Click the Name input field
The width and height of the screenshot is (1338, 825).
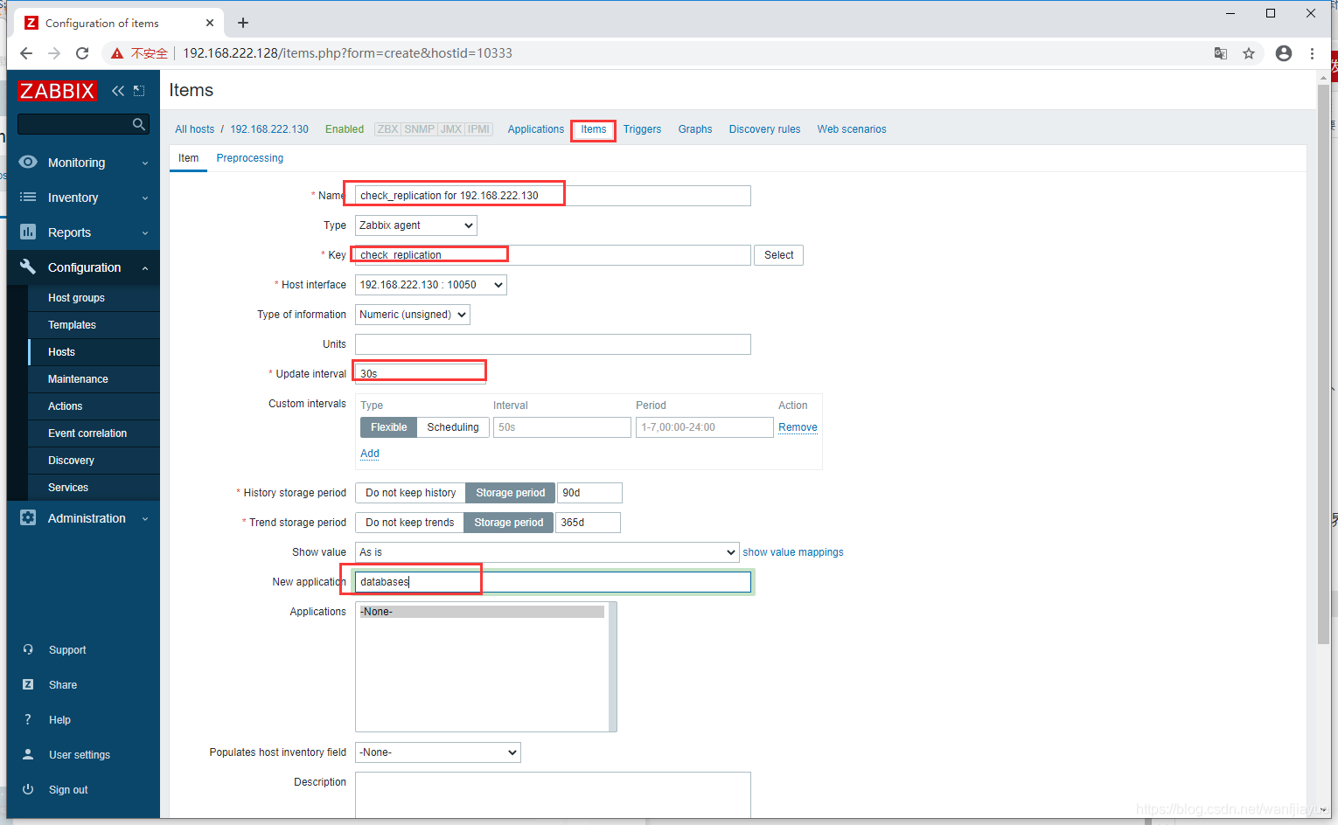pos(553,196)
